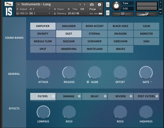Image resolution: width=164 pixels, height=128 pixels.
Task: Open the instrument info icon
Action: coord(99,5)
